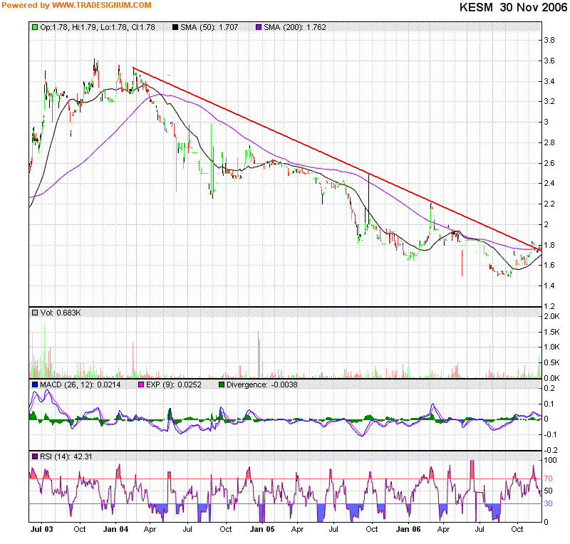
Task: Click the Jan 06 date axis label
Action: coord(408,529)
